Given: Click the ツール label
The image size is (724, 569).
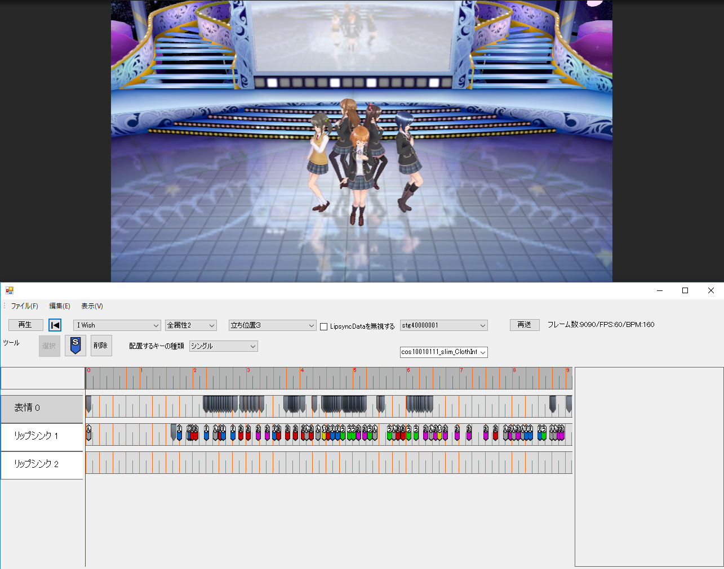Looking at the screenshot, I should click(11, 343).
